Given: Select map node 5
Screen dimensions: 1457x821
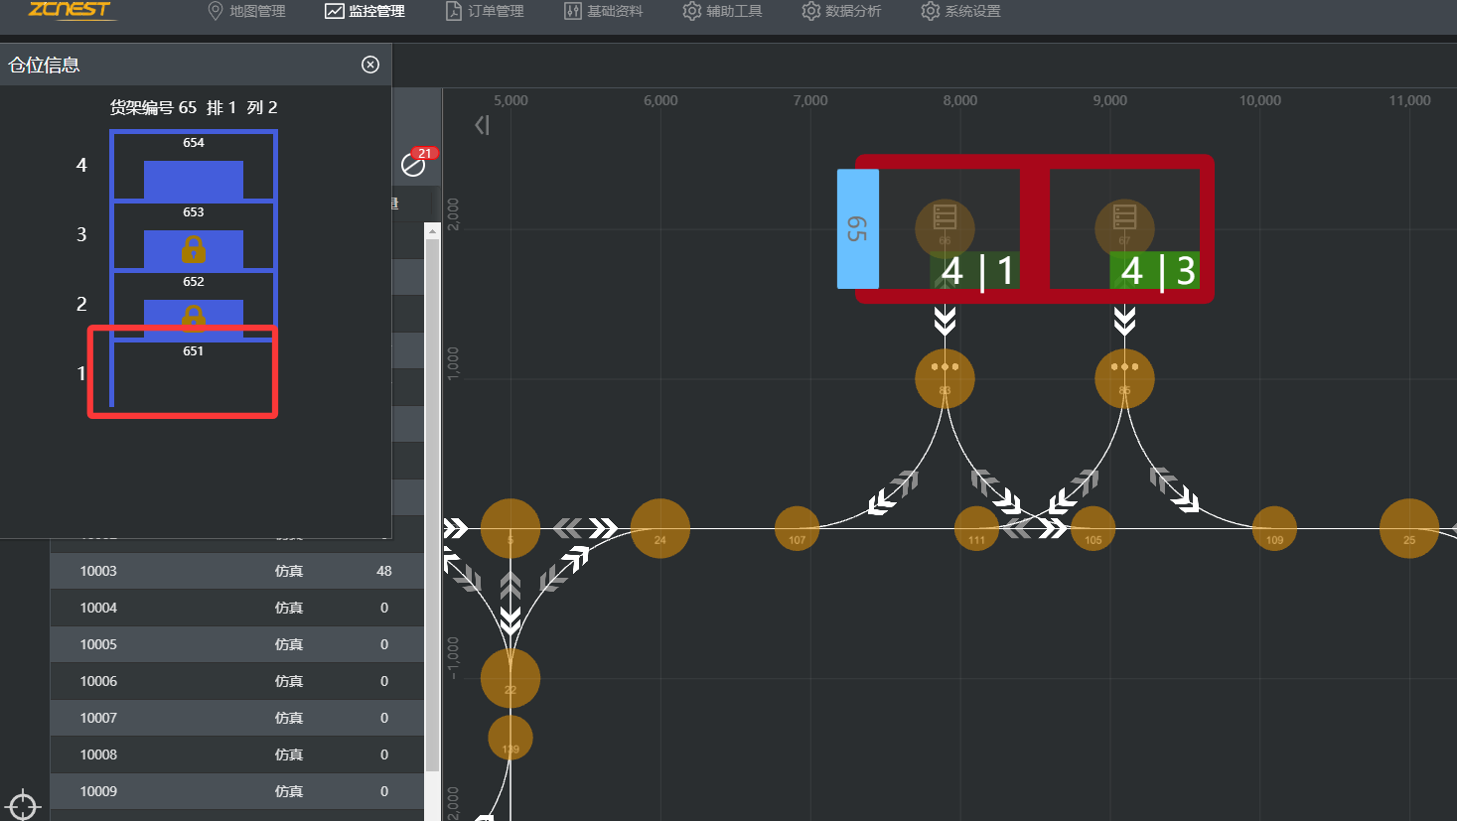Looking at the screenshot, I should pos(510,528).
